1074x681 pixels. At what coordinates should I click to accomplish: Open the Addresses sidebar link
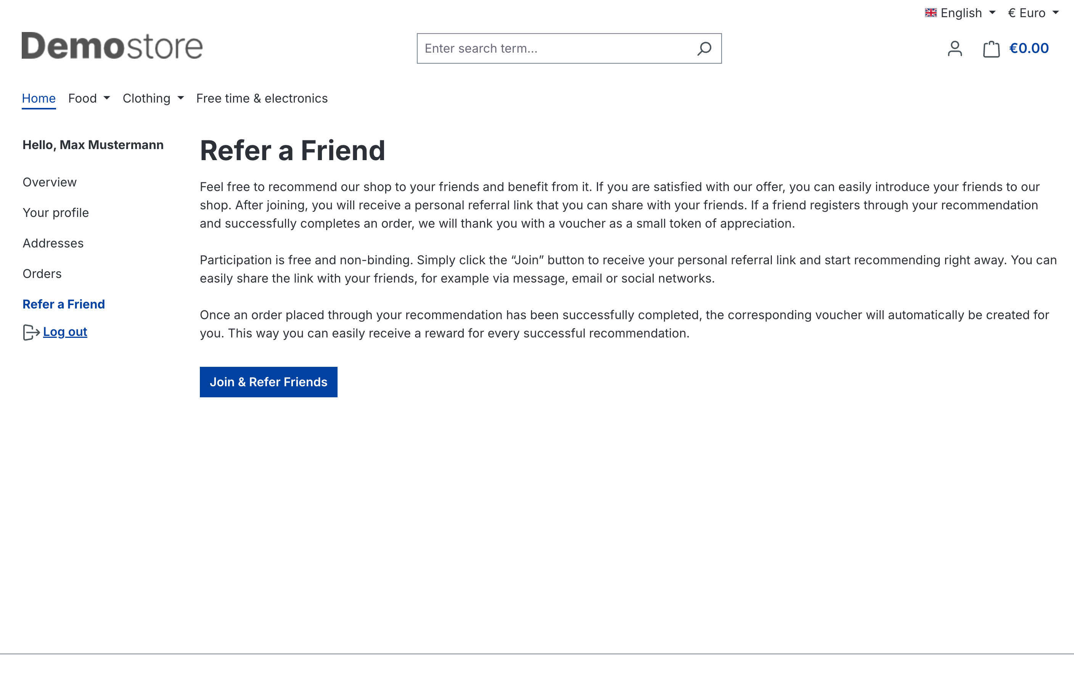pyautogui.click(x=53, y=243)
